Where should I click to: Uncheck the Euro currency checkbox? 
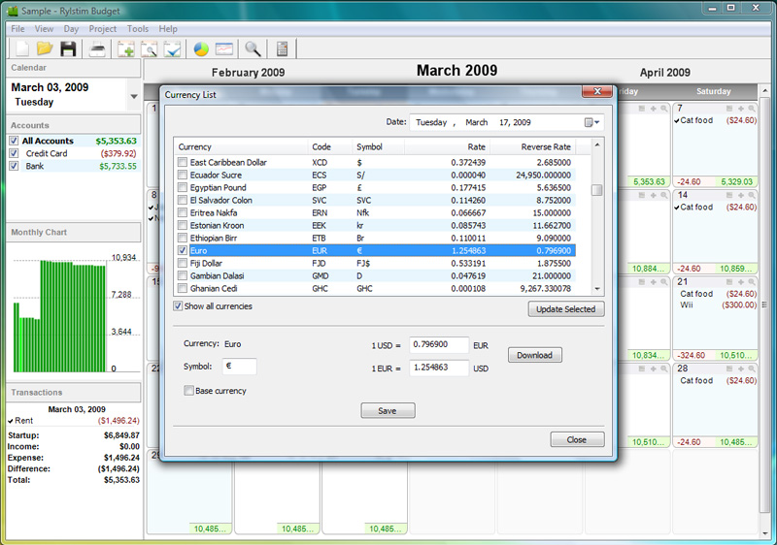pyautogui.click(x=183, y=250)
